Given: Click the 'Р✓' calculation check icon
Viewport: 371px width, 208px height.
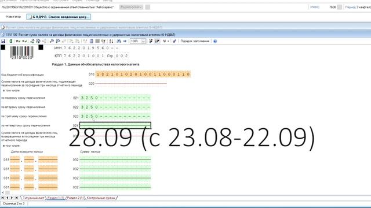Looking at the screenshot, I should click(x=18, y=41).
